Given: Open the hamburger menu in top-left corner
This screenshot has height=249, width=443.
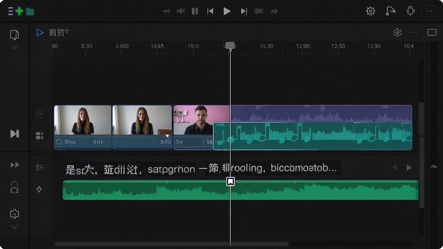Looking at the screenshot, I should 10,11.
